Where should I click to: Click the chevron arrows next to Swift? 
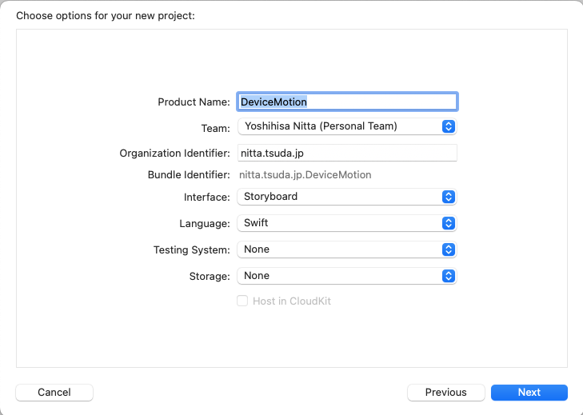tap(449, 223)
